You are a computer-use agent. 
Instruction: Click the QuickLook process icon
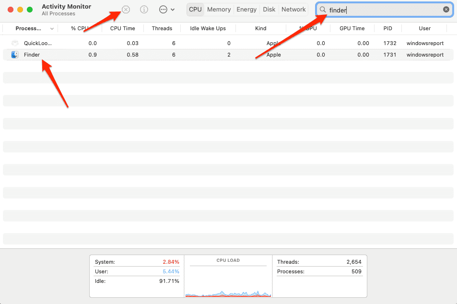tap(15, 43)
